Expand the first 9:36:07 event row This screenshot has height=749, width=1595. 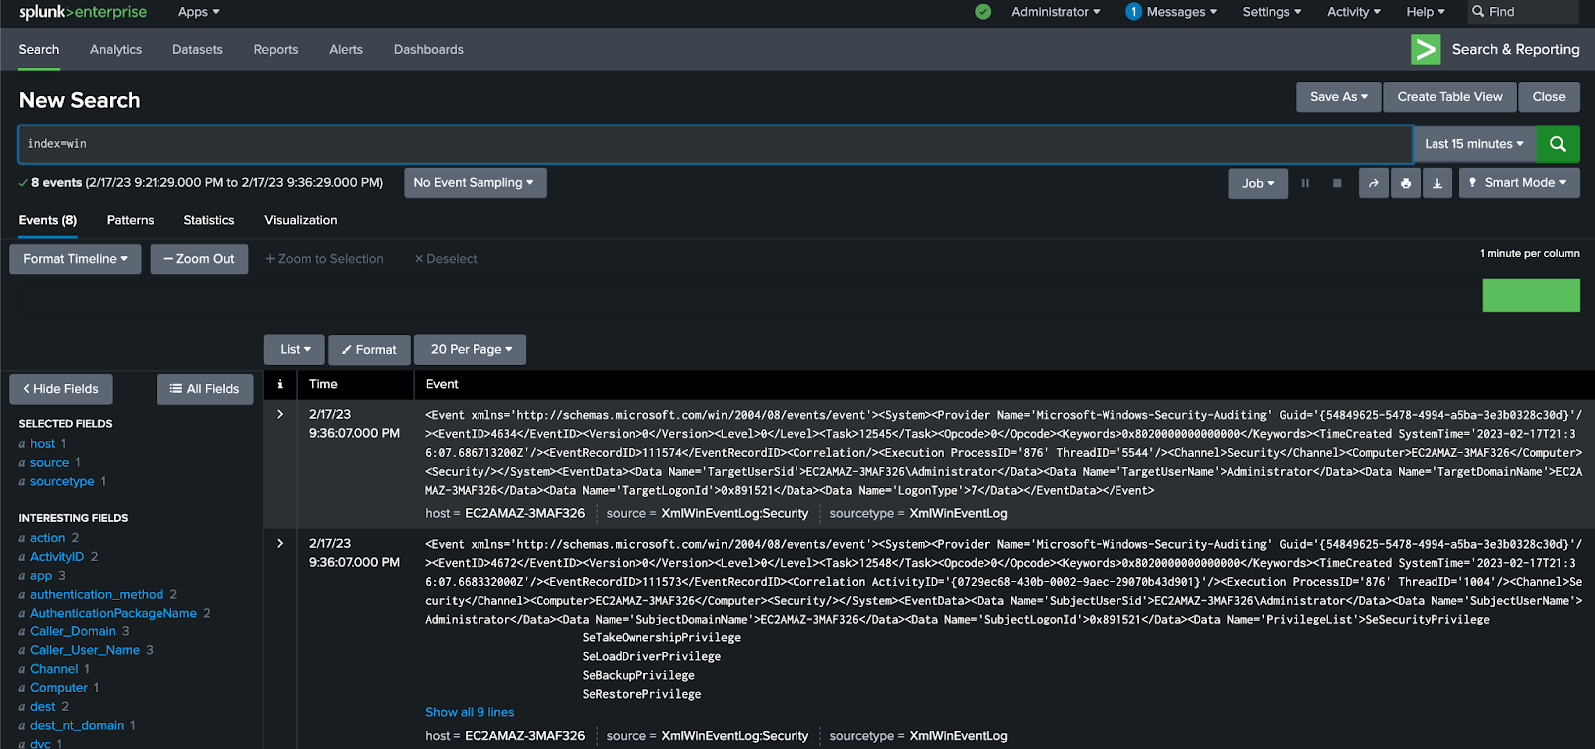(x=280, y=415)
